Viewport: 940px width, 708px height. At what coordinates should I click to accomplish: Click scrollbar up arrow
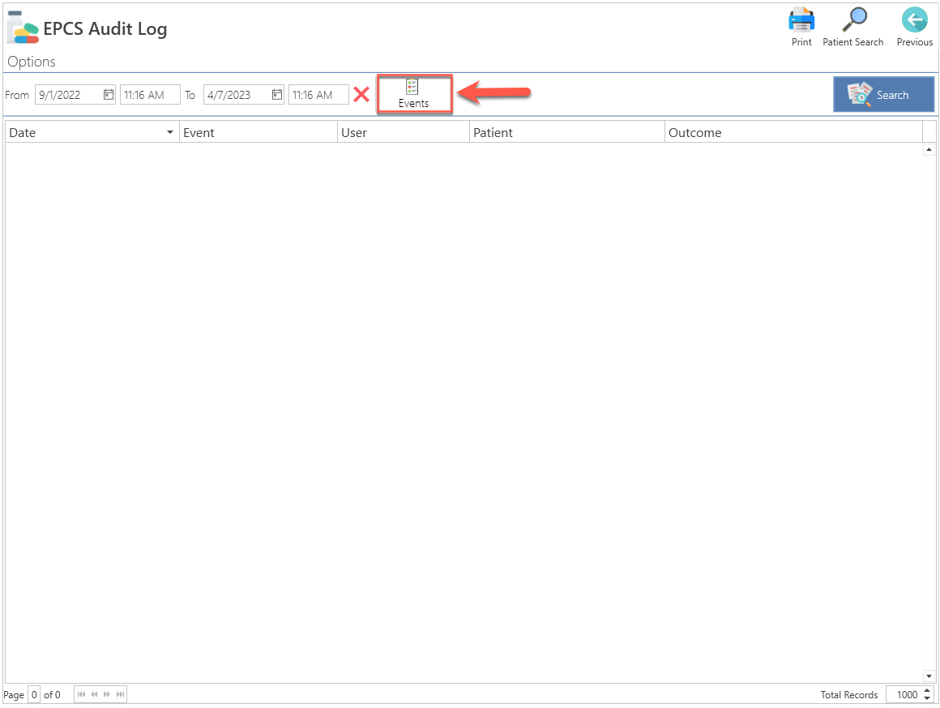click(x=929, y=149)
